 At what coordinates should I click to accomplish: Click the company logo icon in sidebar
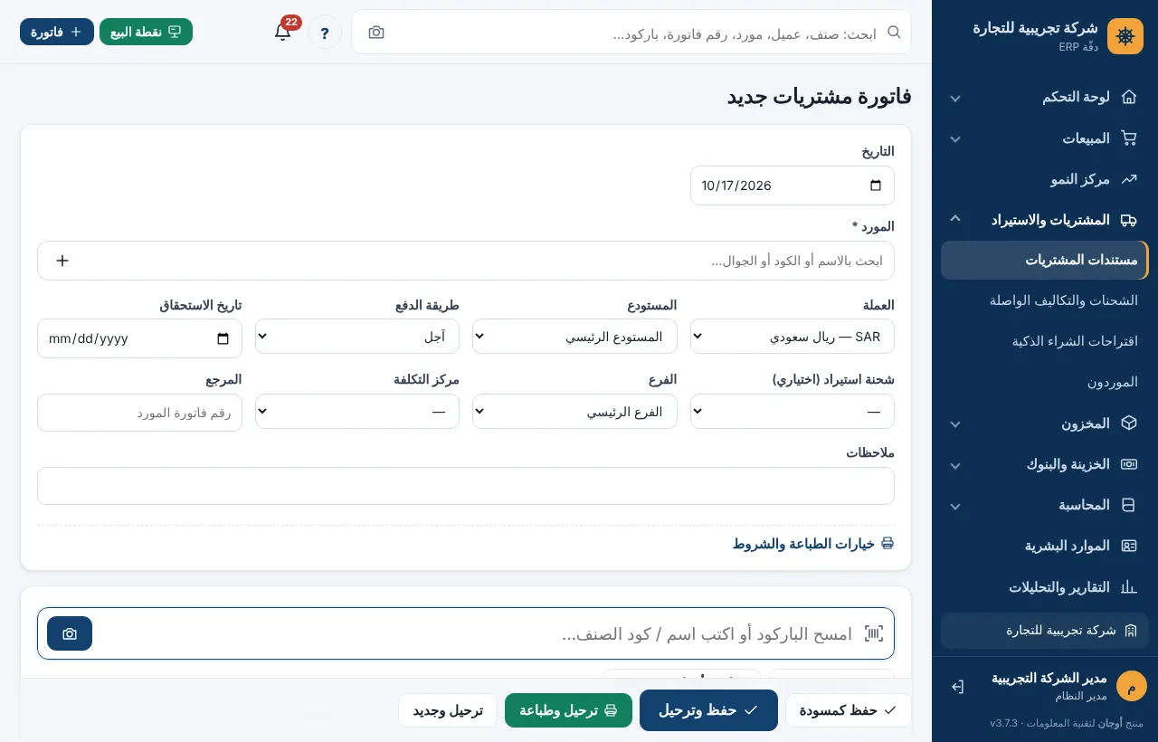click(1125, 36)
